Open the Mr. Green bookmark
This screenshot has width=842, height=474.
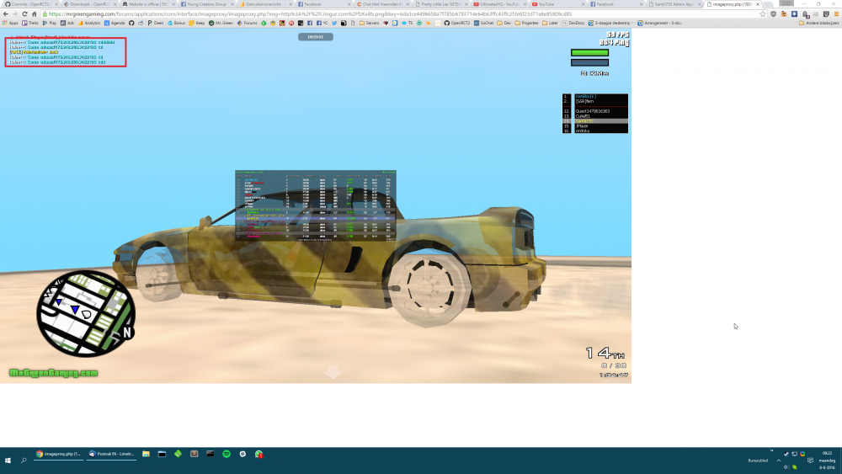(x=221, y=23)
